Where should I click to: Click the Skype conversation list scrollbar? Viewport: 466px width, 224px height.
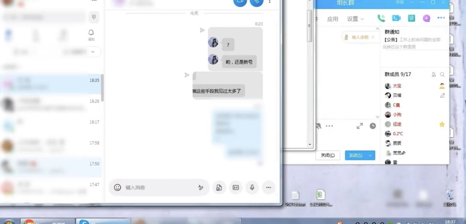(102, 88)
